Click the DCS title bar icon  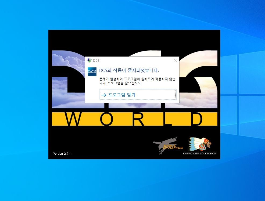tap(89, 60)
